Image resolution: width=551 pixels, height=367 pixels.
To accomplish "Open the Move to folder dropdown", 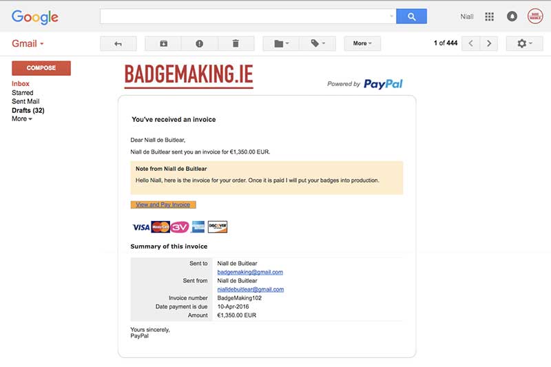I will (x=281, y=43).
